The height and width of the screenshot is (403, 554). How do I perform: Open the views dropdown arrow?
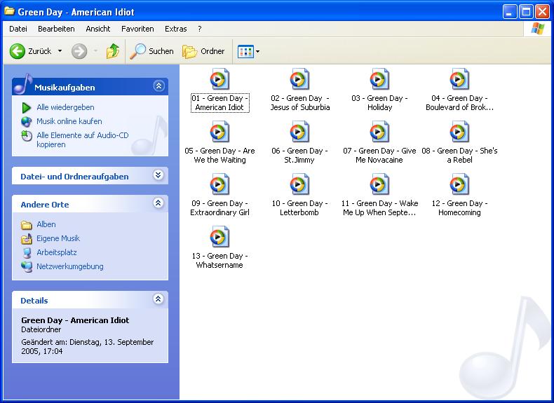pyautogui.click(x=257, y=52)
